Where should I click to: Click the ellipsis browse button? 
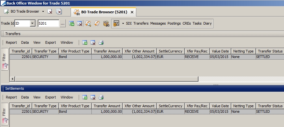(62, 23)
